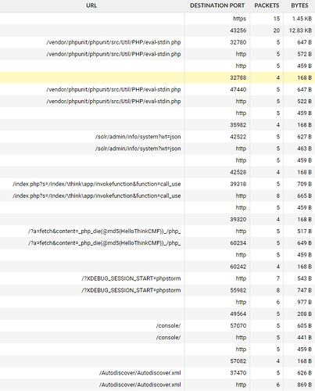Click the /console/ URL on port 57070
The image size is (315, 391).
[168, 325]
